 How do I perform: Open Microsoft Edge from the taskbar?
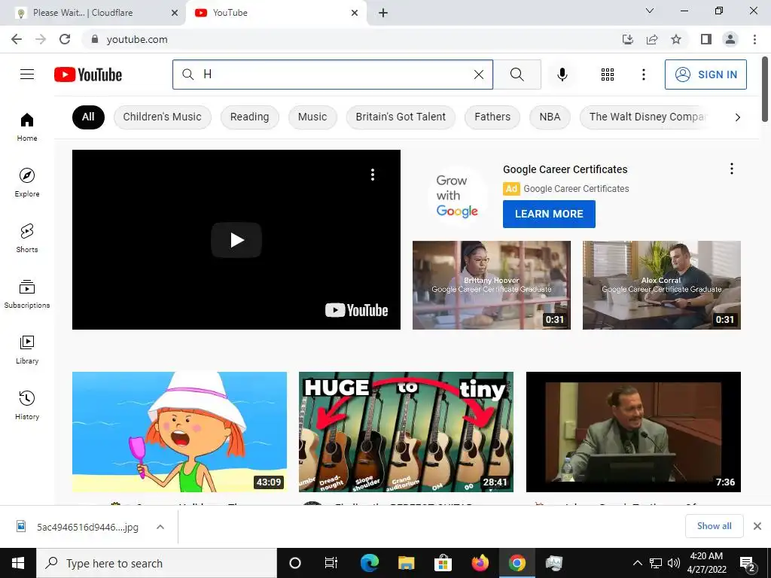(x=369, y=563)
